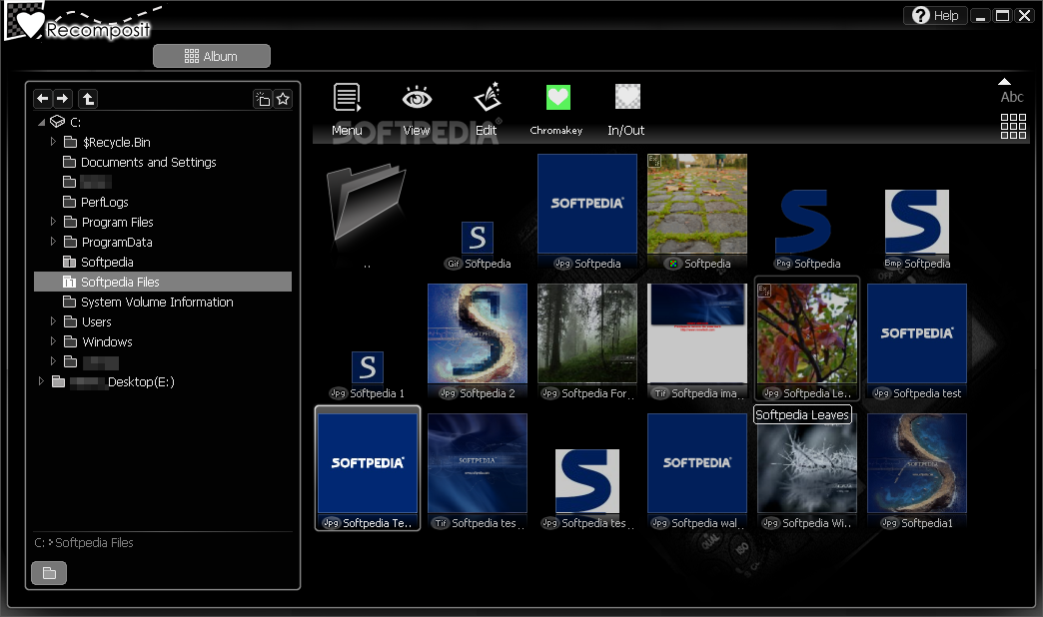Switch to thumbnail grid view
This screenshot has height=617, width=1043.
click(x=1013, y=126)
